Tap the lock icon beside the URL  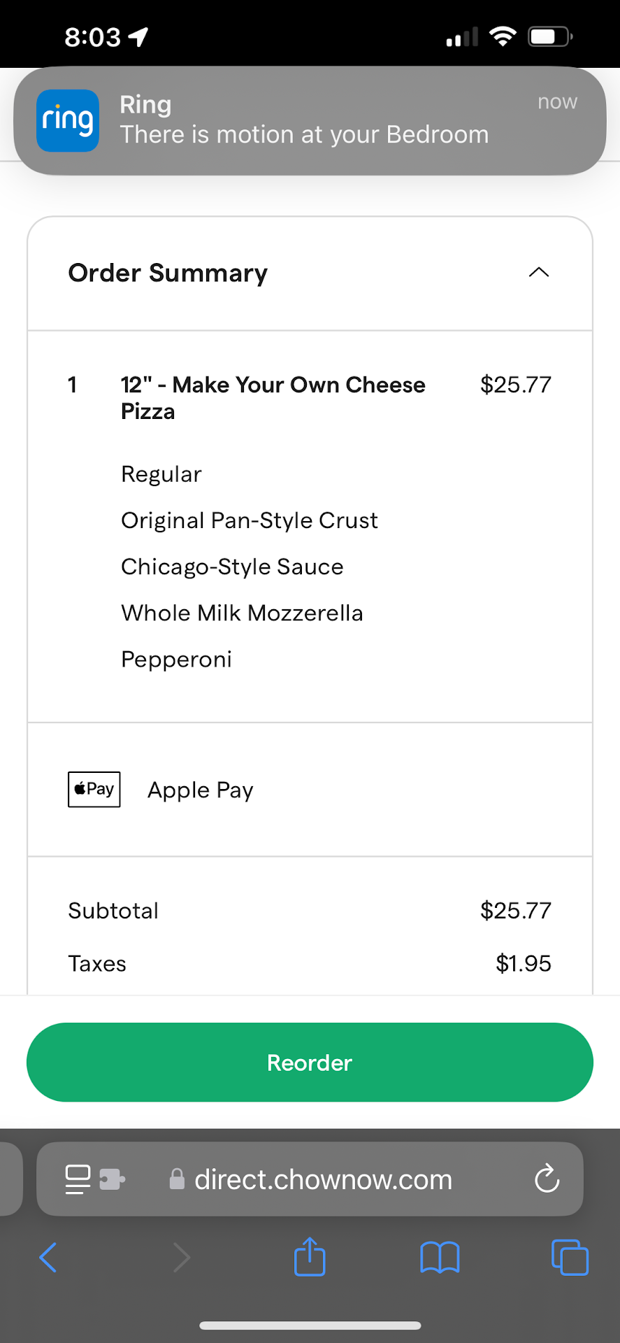tap(178, 1179)
